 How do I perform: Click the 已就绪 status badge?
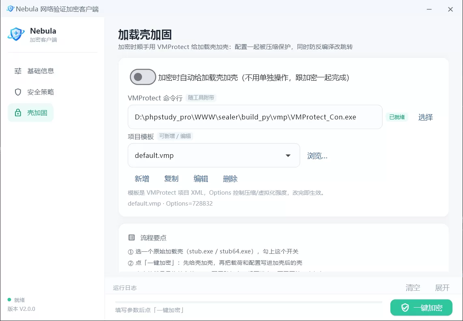(397, 117)
